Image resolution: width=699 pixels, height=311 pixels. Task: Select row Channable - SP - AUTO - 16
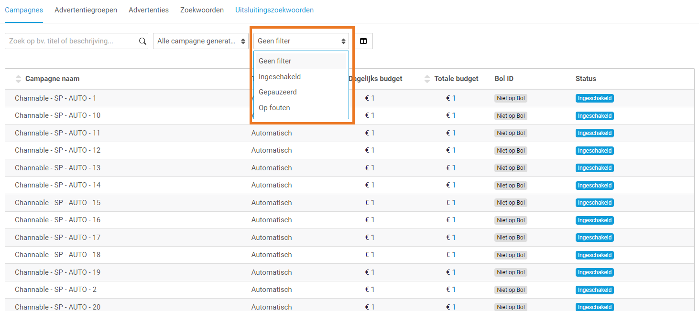click(349, 220)
